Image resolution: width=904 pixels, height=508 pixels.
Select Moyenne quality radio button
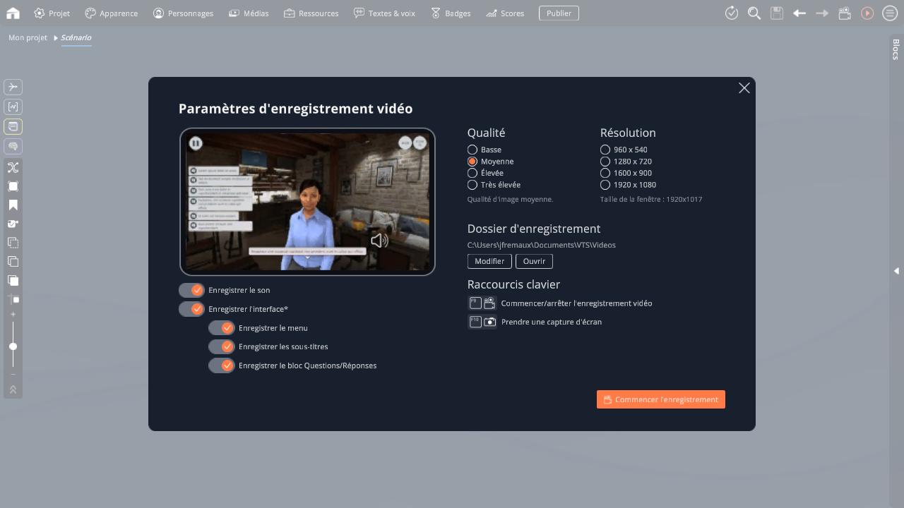click(x=472, y=162)
